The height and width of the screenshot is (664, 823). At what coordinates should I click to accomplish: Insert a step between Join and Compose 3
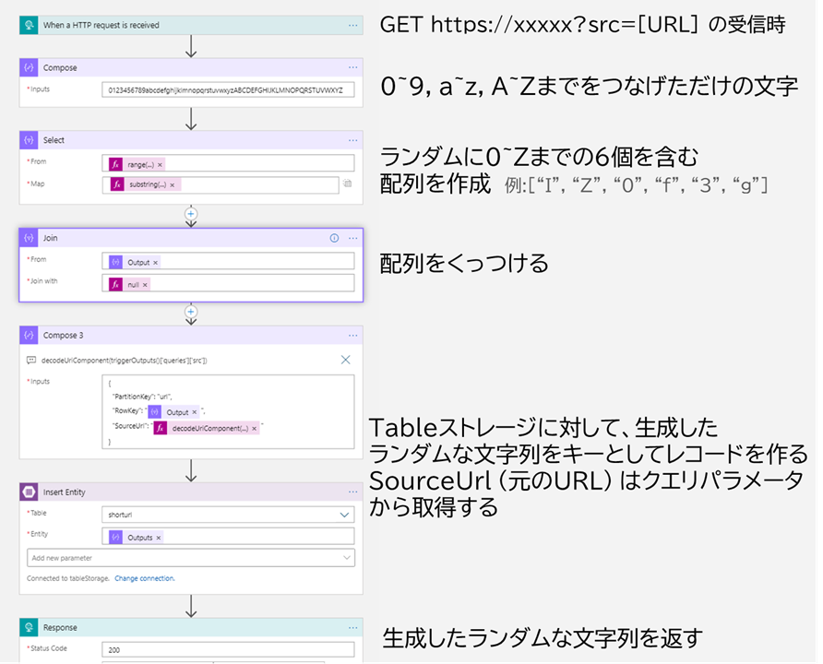(x=191, y=312)
